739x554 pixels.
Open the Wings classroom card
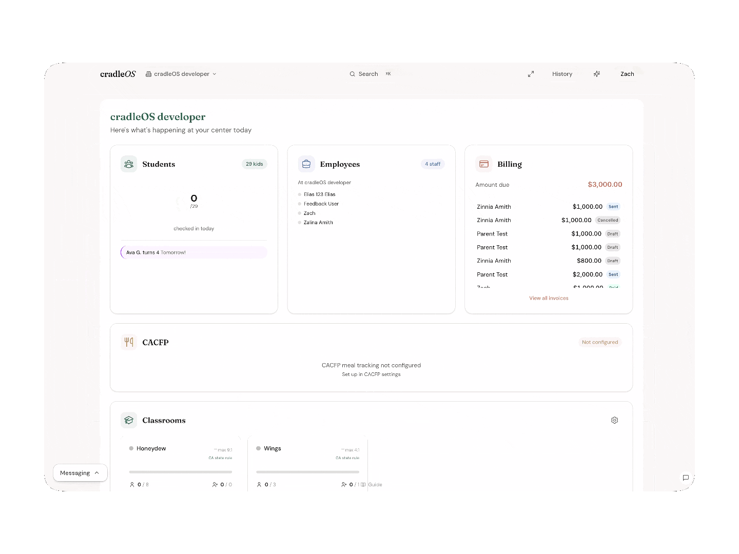pyautogui.click(x=307, y=464)
